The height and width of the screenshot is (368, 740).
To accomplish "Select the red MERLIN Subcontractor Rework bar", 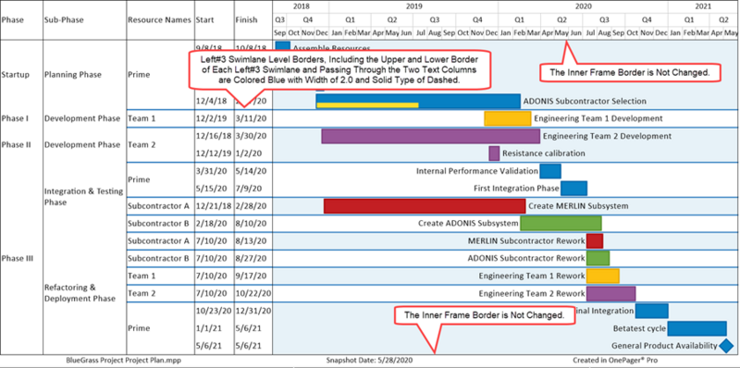I will click(595, 240).
